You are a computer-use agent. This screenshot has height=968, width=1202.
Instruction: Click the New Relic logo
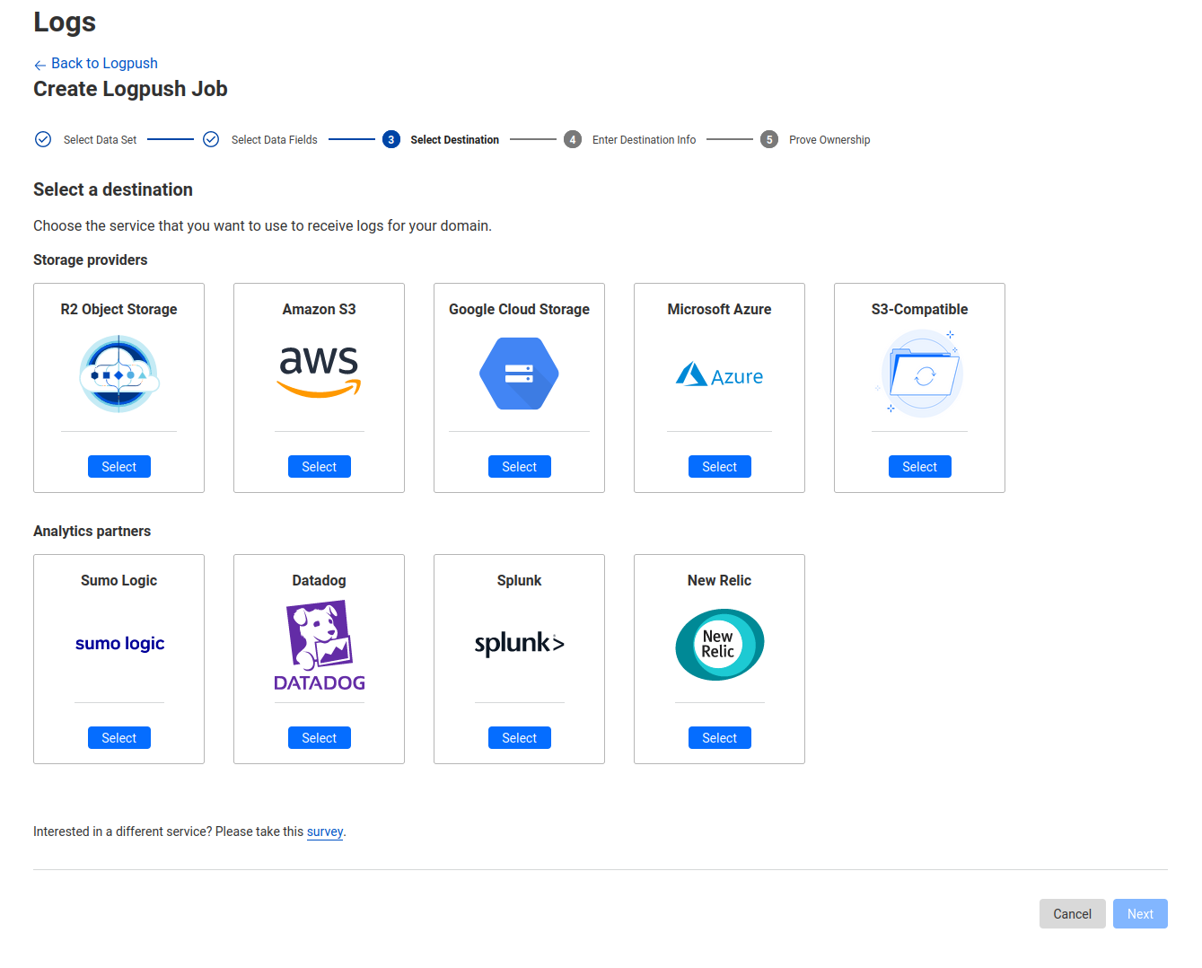pos(719,645)
